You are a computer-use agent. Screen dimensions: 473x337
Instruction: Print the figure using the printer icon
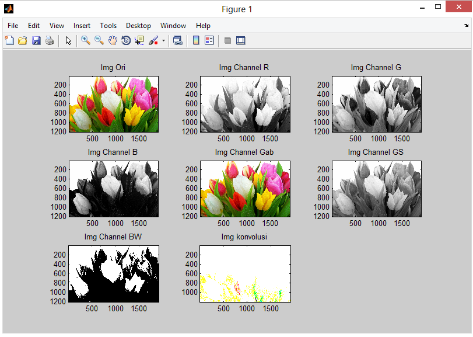(x=50, y=40)
